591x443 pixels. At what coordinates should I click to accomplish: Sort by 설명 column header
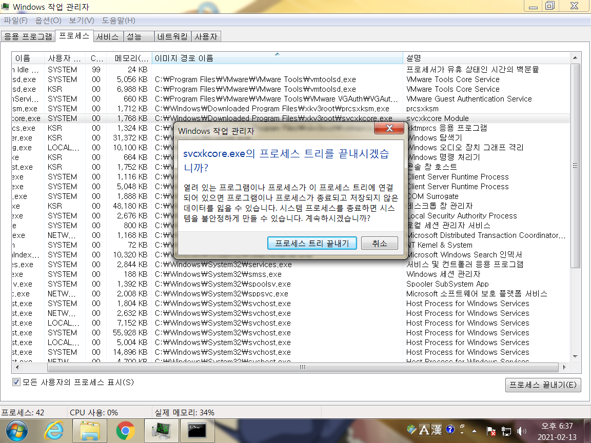tap(486, 58)
